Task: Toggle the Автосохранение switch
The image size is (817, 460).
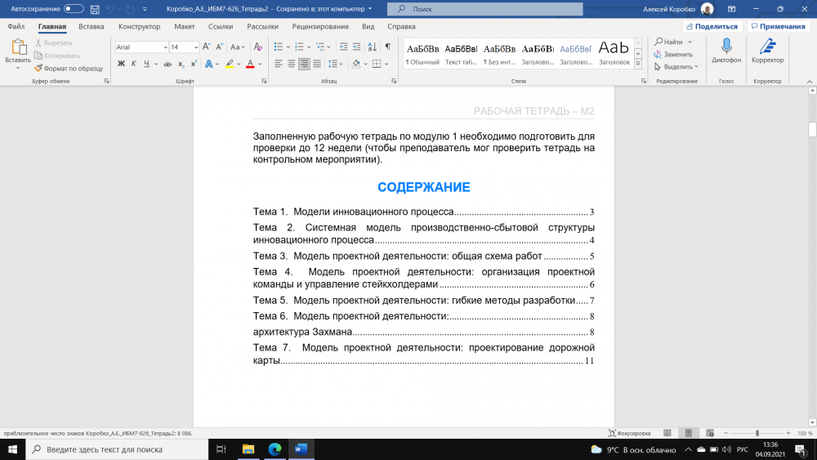Action: pos(74,9)
